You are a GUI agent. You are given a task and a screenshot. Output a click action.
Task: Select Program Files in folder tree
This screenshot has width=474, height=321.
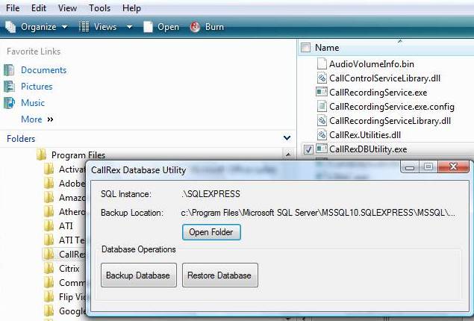pyautogui.click(x=78, y=155)
